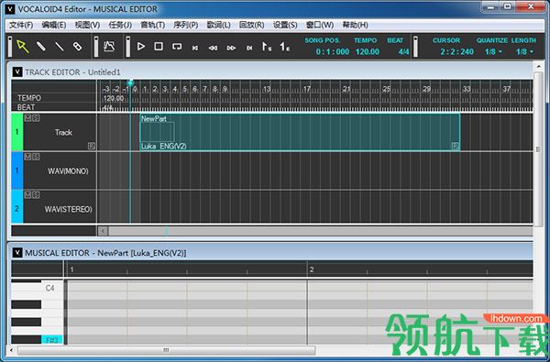The height and width of the screenshot is (362, 550).
Task: Open the LENGTH 1/8 dropdown
Action: (x=524, y=52)
